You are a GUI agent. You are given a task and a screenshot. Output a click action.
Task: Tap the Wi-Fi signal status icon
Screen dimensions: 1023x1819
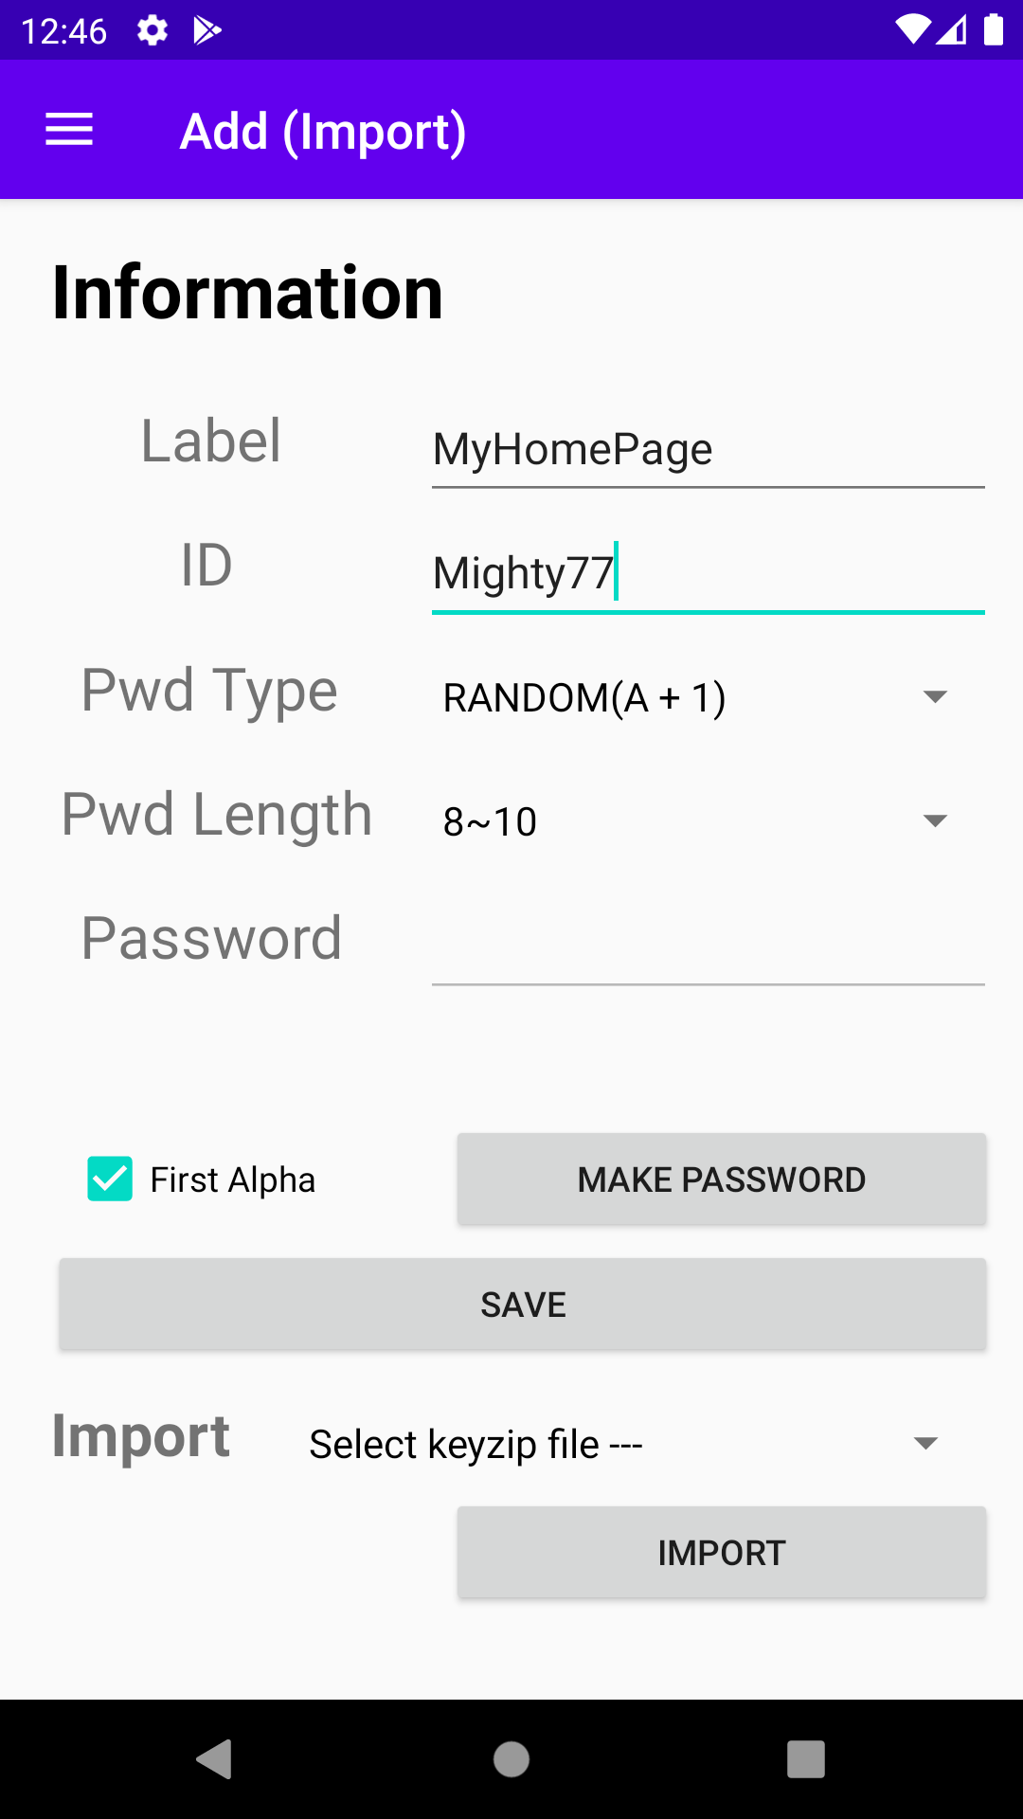point(913,30)
